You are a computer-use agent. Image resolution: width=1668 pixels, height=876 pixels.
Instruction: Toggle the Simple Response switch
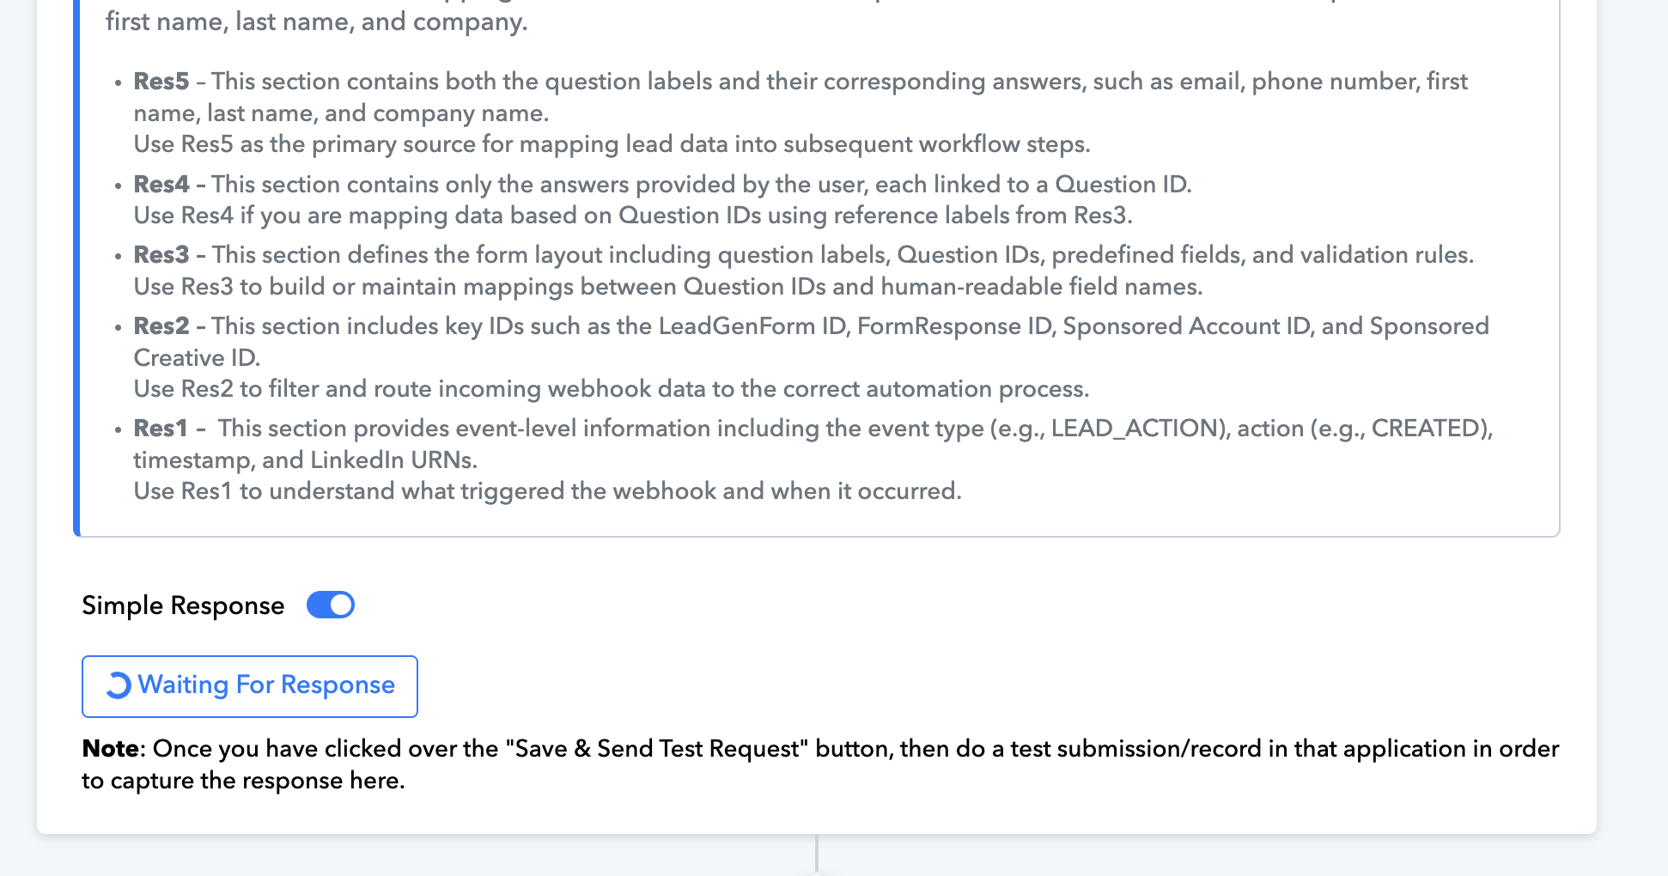pyautogui.click(x=331, y=605)
